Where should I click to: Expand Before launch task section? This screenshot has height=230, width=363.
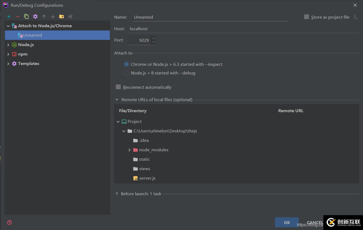click(x=117, y=194)
